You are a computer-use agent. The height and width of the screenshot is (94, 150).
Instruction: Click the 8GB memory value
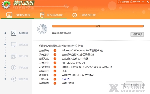[64, 71]
